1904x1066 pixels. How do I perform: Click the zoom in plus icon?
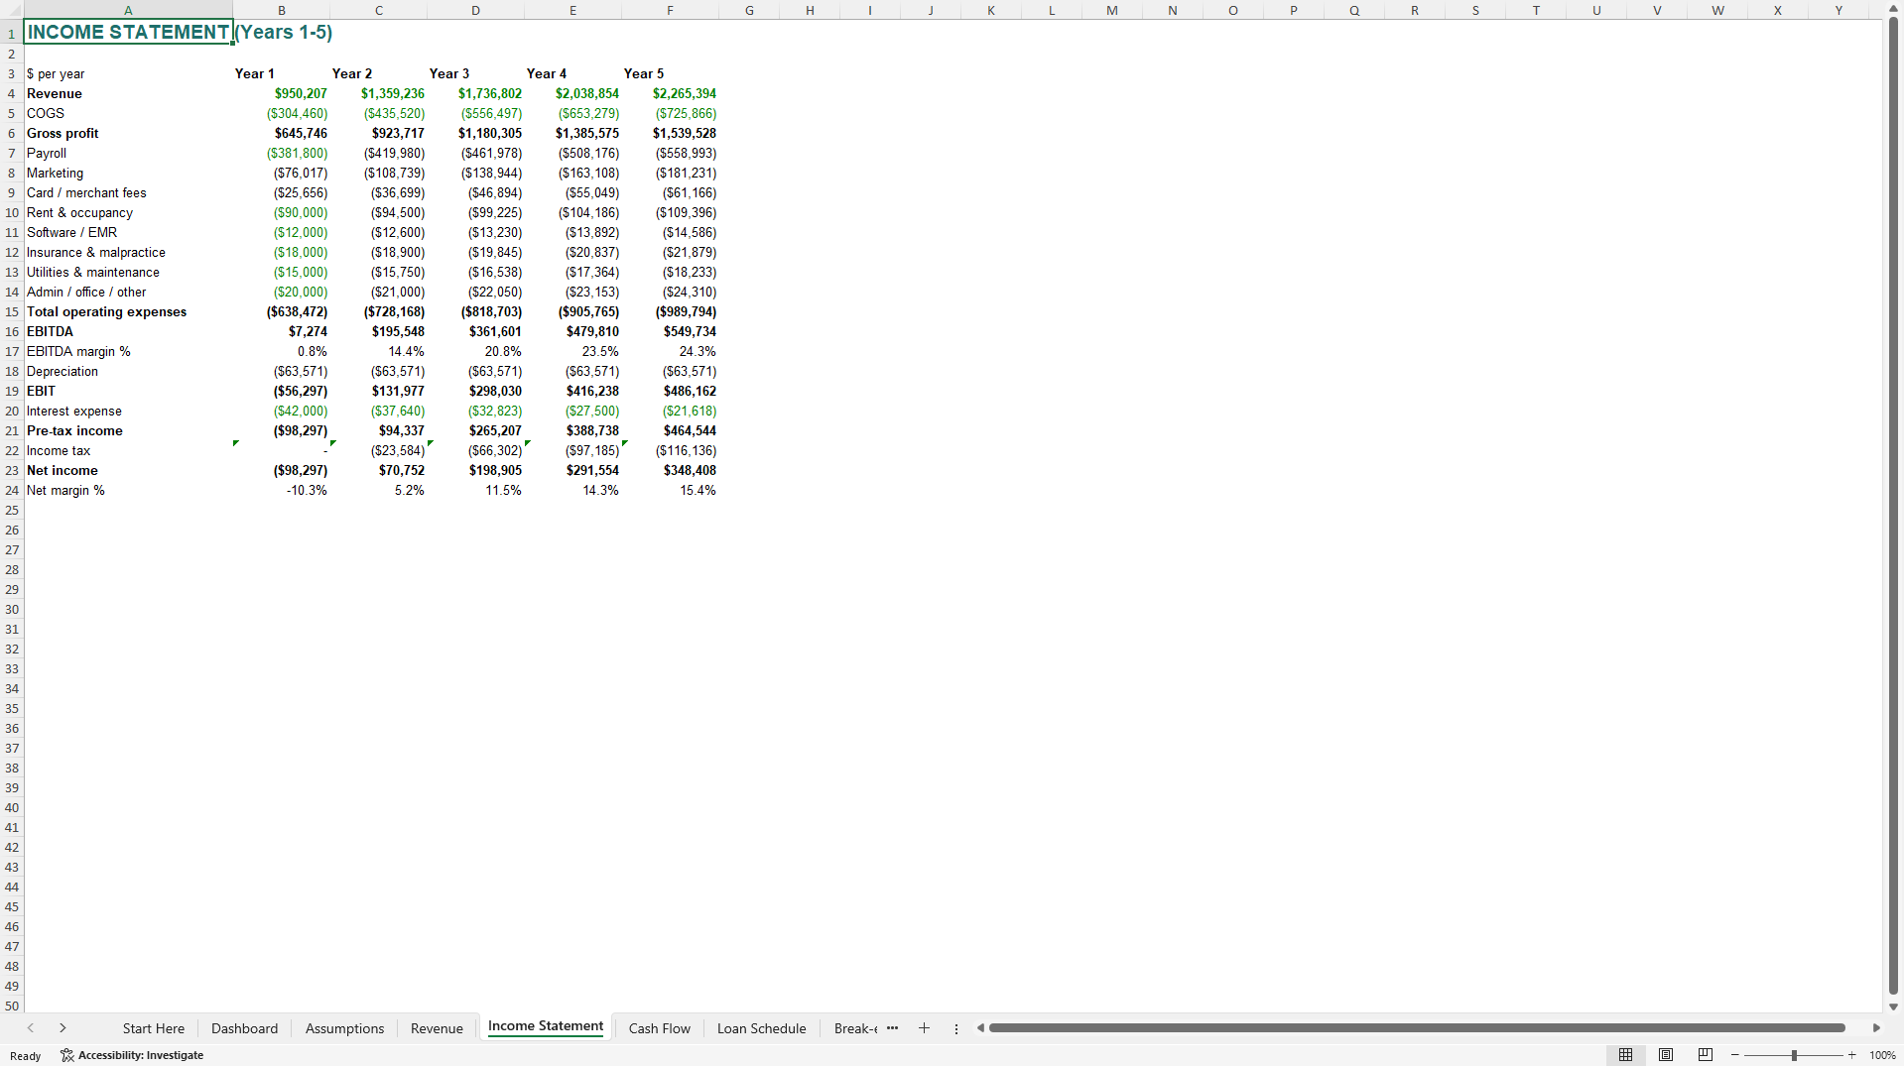(x=1851, y=1055)
